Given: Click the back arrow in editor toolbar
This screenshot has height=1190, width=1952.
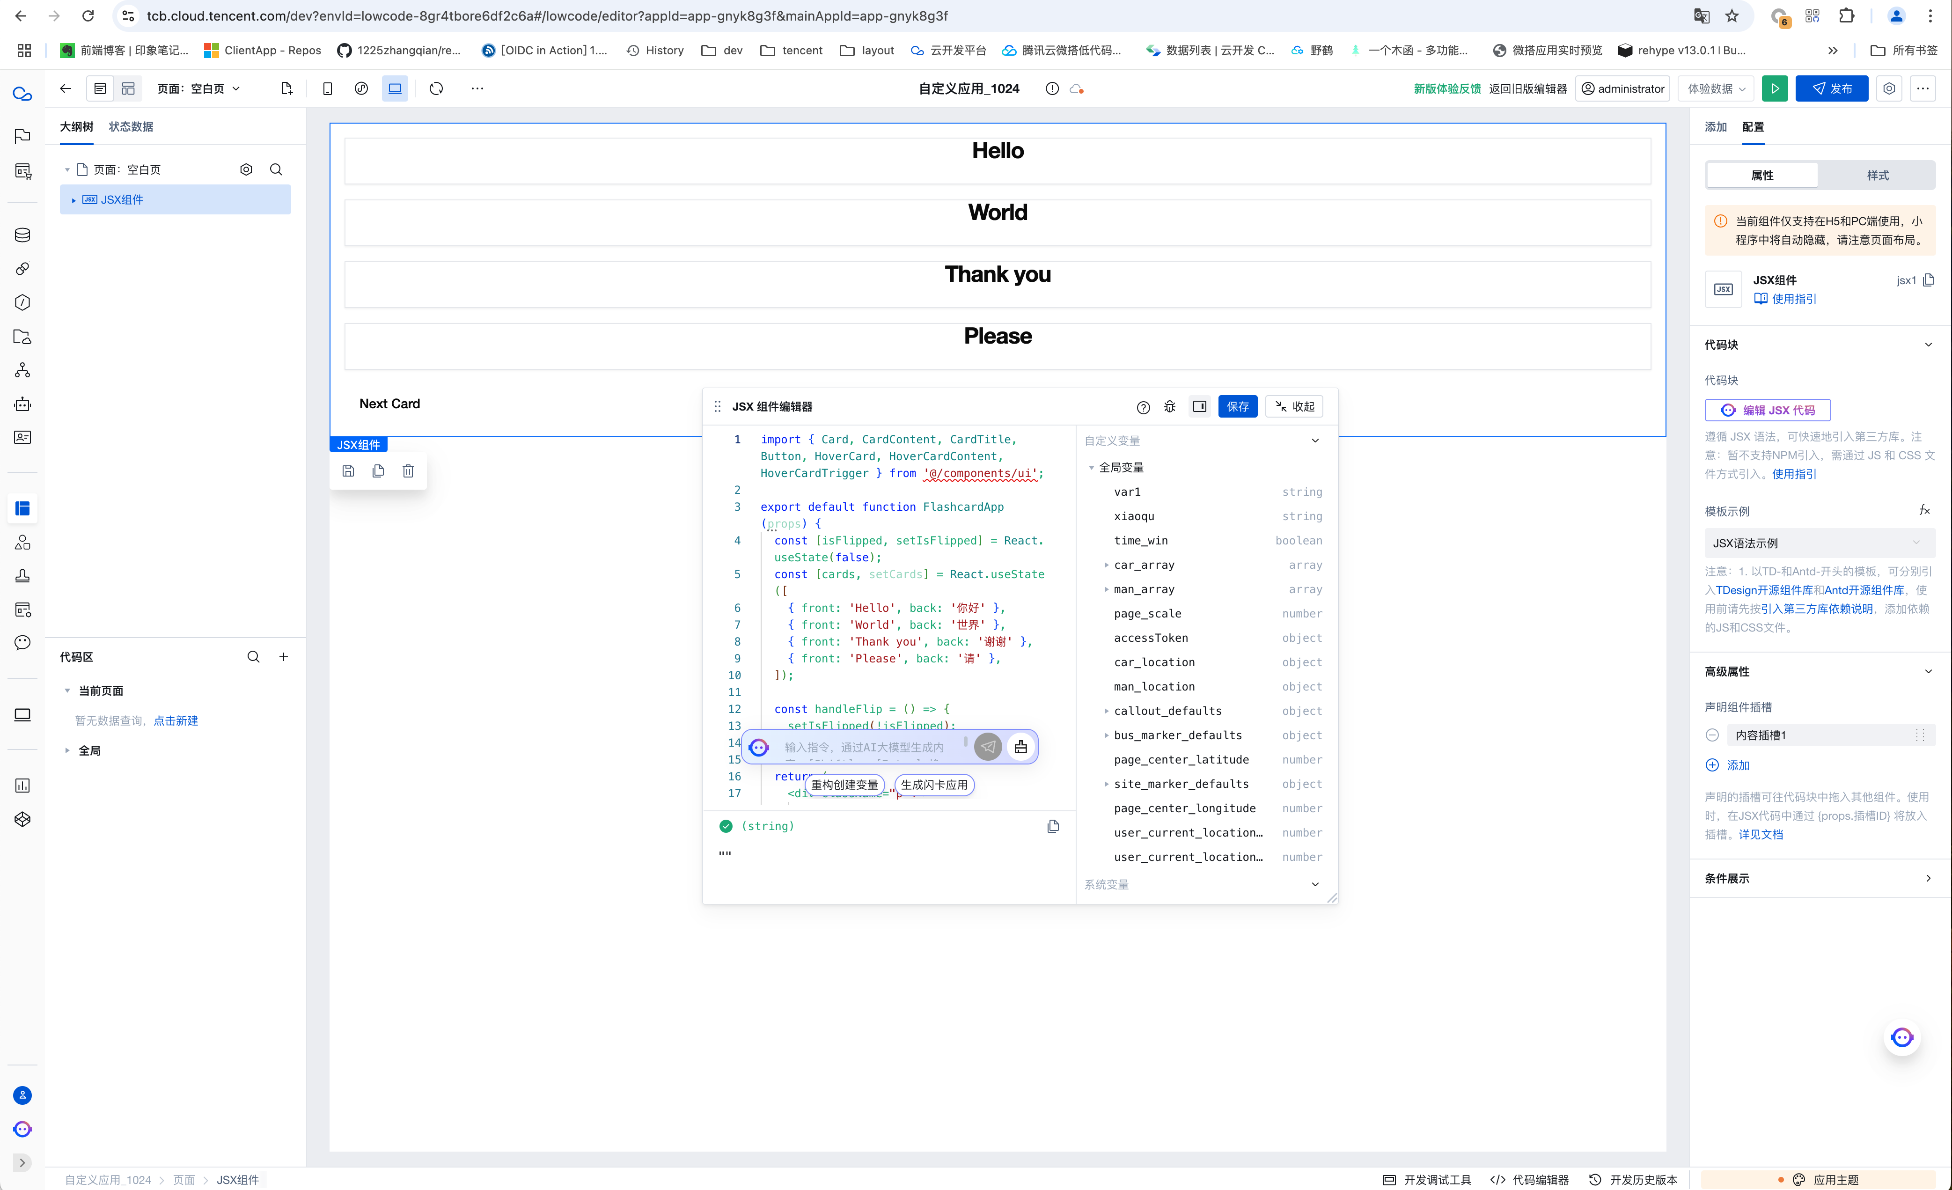Looking at the screenshot, I should tap(66, 89).
